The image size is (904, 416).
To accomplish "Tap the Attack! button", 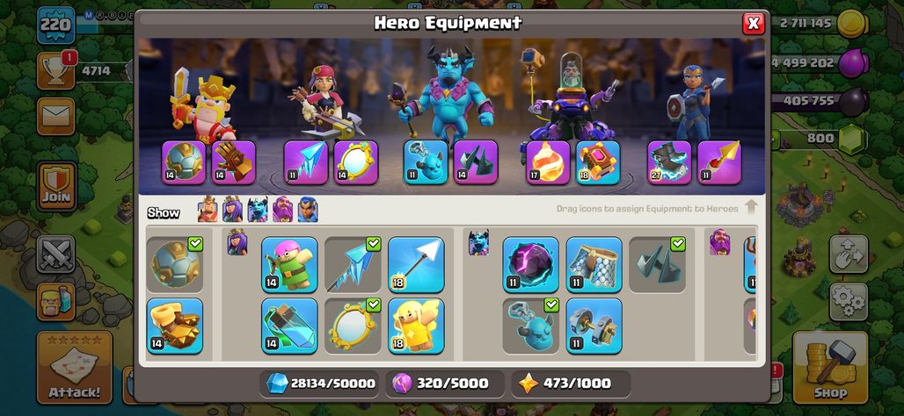I will tap(75, 367).
